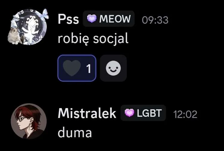Click the Mistralek username
The height and width of the screenshot is (151, 224).
click(87, 113)
